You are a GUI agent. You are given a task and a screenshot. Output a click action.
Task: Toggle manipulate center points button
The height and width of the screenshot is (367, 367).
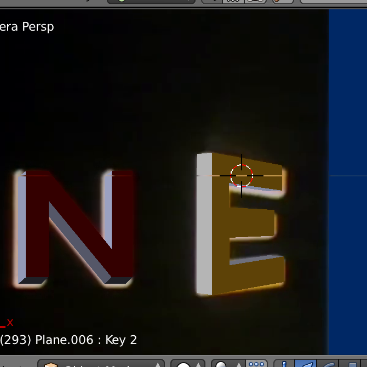[x=256, y=365]
